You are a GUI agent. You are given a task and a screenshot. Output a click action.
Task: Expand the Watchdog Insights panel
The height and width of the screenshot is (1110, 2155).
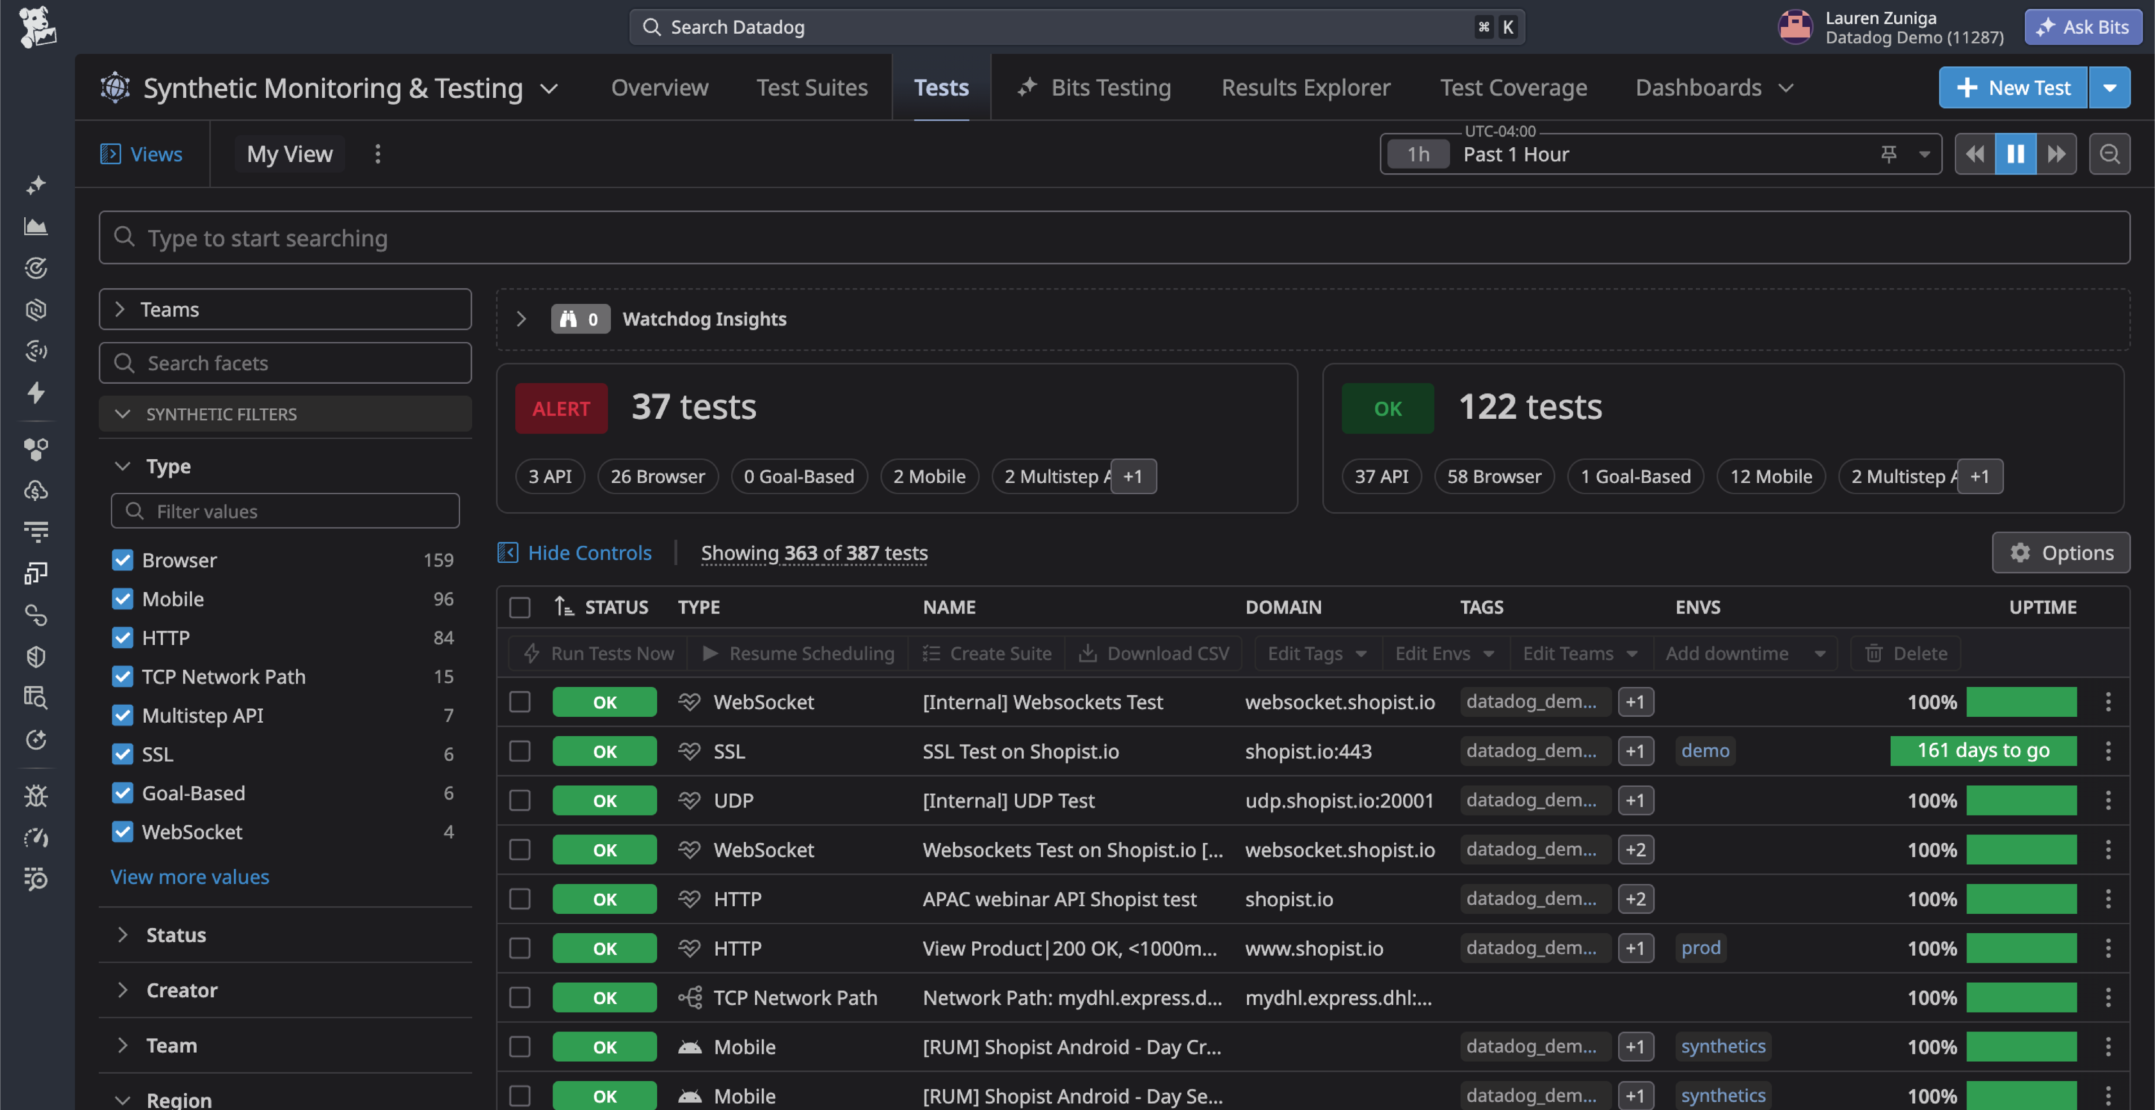point(521,319)
